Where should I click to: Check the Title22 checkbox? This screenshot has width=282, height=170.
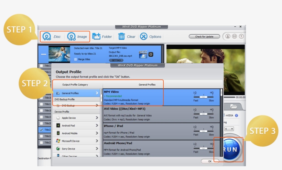click(41, 136)
